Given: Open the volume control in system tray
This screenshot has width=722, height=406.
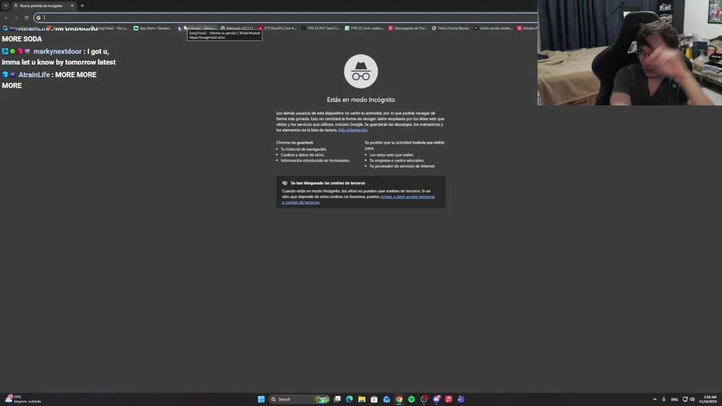Looking at the screenshot, I should (x=692, y=399).
